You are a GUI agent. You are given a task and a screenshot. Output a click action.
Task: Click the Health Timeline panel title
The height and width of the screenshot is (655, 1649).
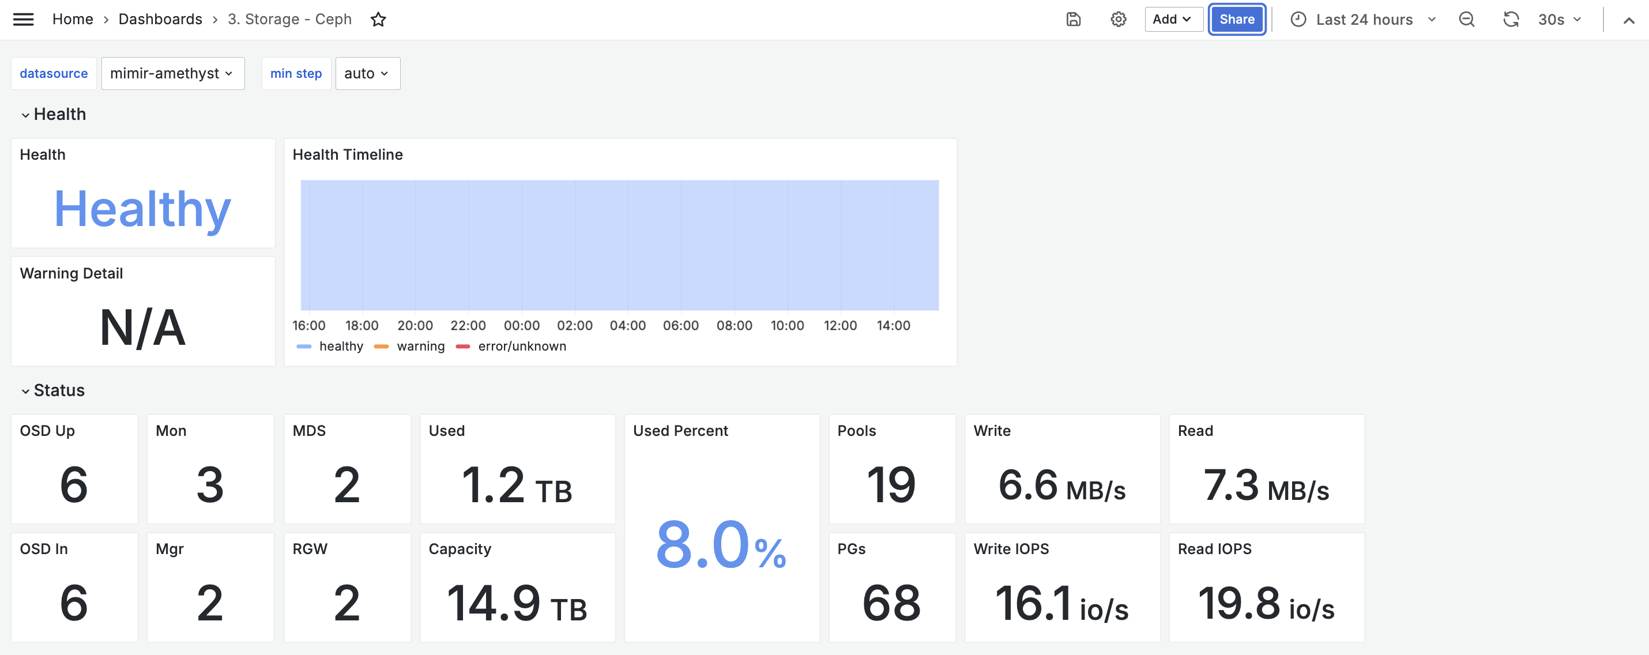348,155
